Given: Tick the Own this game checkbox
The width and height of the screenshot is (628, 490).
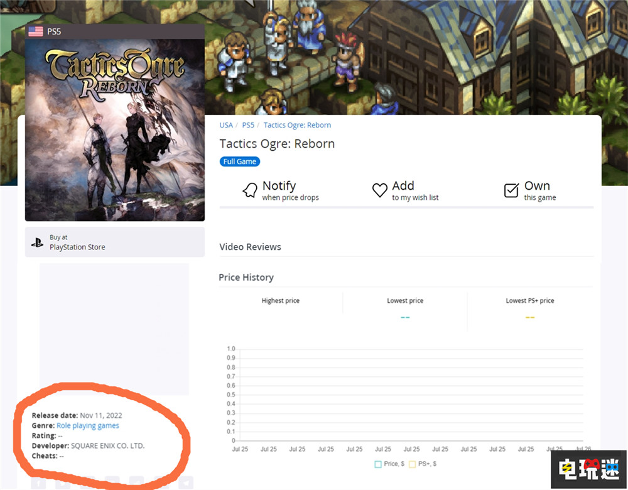Looking at the screenshot, I should 511,190.
